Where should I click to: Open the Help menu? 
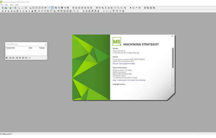coord(17,5)
